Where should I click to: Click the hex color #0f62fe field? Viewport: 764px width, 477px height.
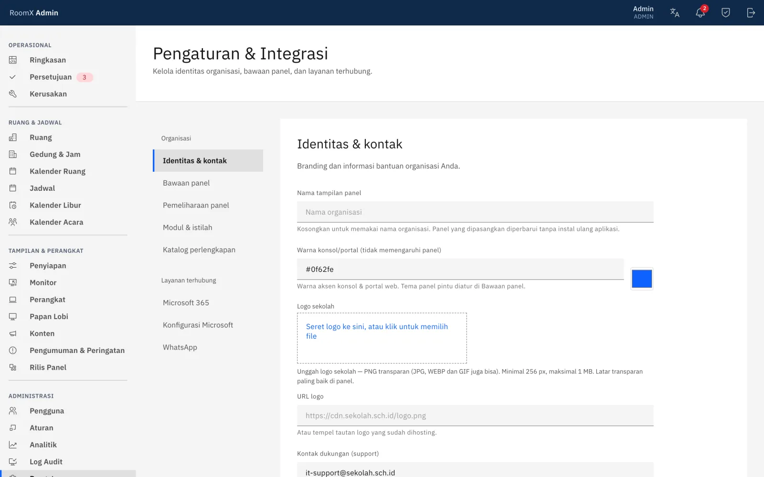tap(460, 270)
